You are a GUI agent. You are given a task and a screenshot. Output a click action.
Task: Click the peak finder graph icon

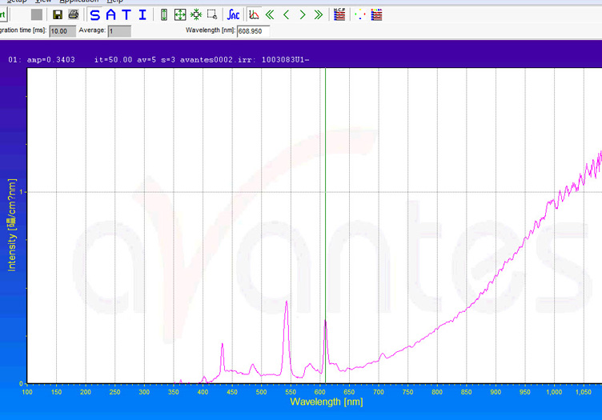(x=254, y=14)
